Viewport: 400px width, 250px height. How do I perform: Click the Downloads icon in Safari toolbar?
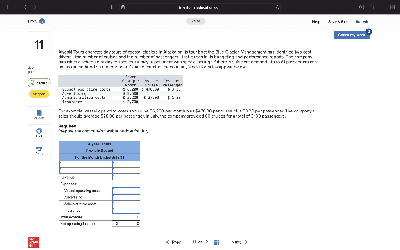[362, 7]
